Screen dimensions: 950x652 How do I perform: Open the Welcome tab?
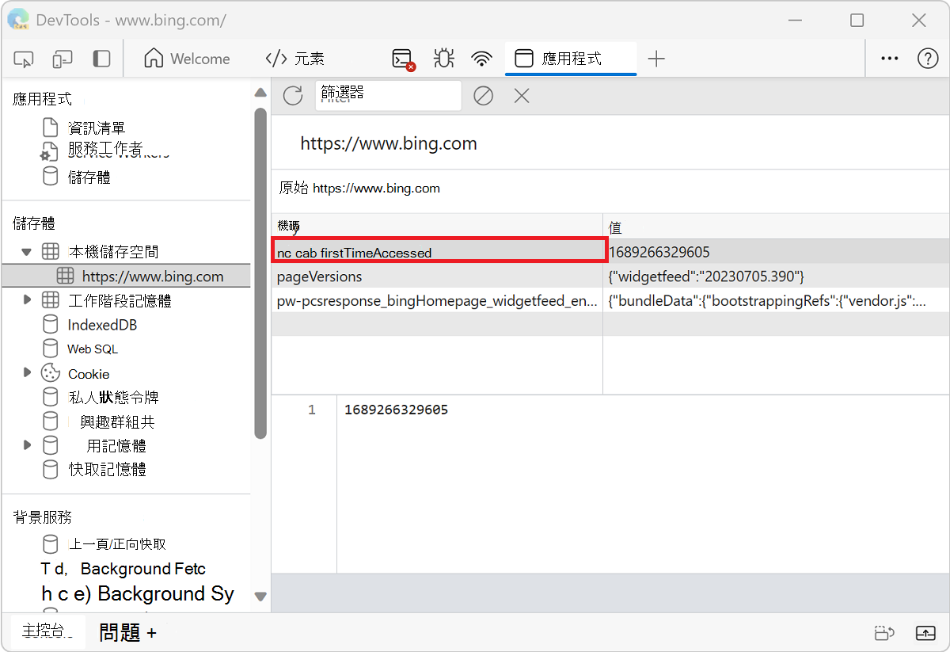(188, 58)
